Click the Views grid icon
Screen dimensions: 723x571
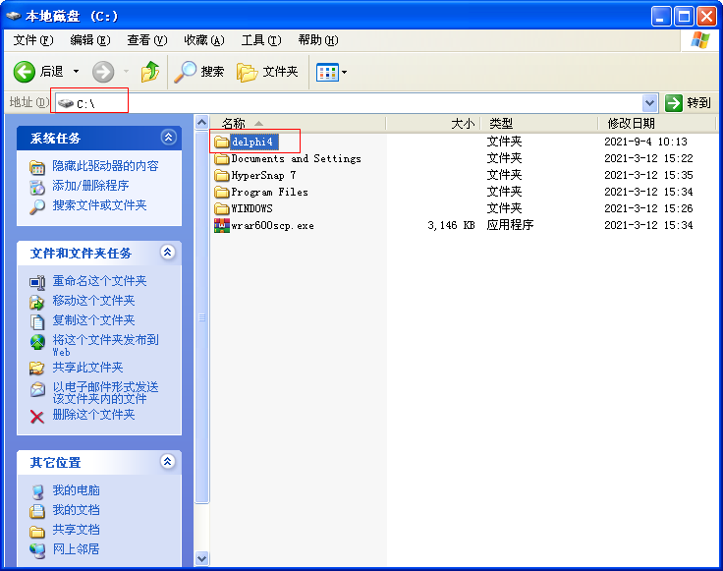coord(327,73)
